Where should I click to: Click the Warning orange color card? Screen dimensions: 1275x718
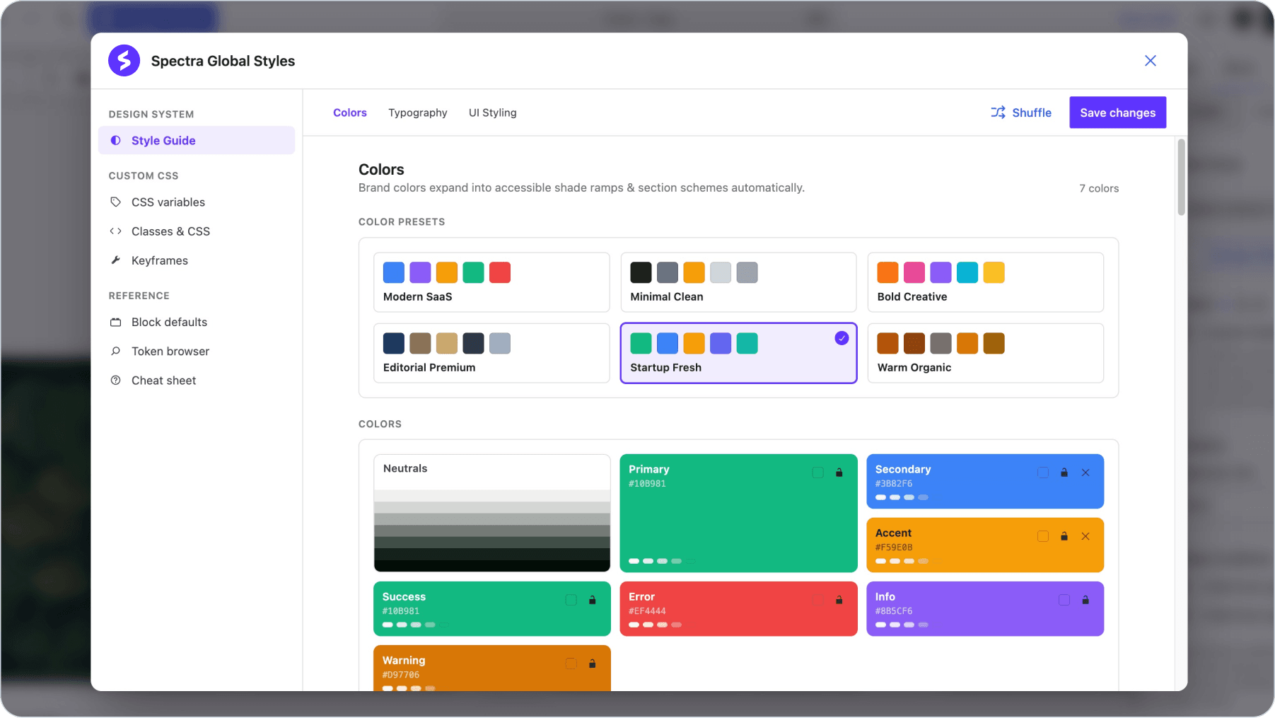coord(491,668)
